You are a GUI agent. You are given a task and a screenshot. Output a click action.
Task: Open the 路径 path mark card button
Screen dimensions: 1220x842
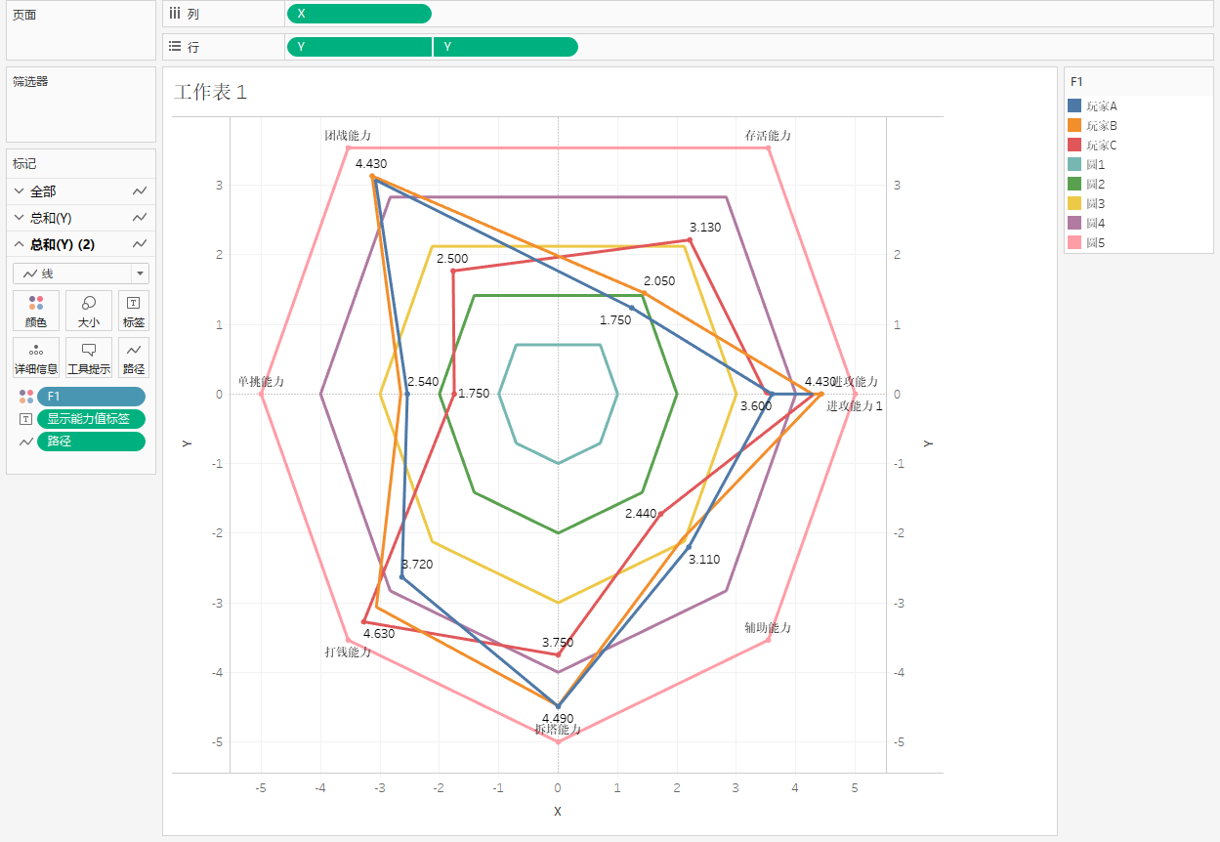click(x=134, y=358)
